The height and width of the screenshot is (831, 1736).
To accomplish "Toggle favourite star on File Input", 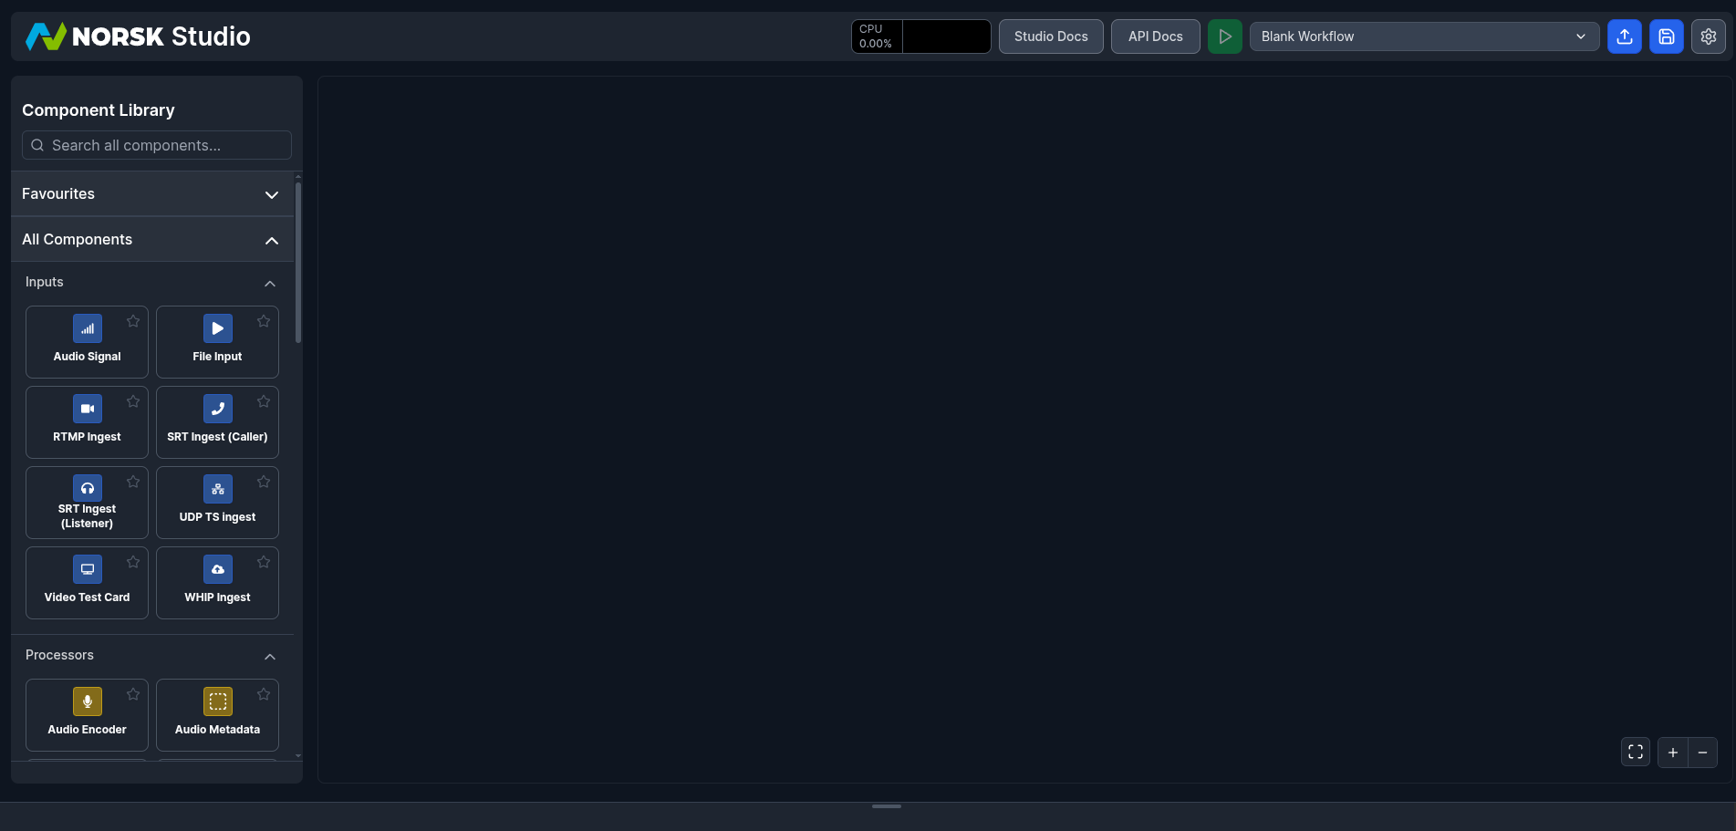I will pyautogui.click(x=264, y=321).
